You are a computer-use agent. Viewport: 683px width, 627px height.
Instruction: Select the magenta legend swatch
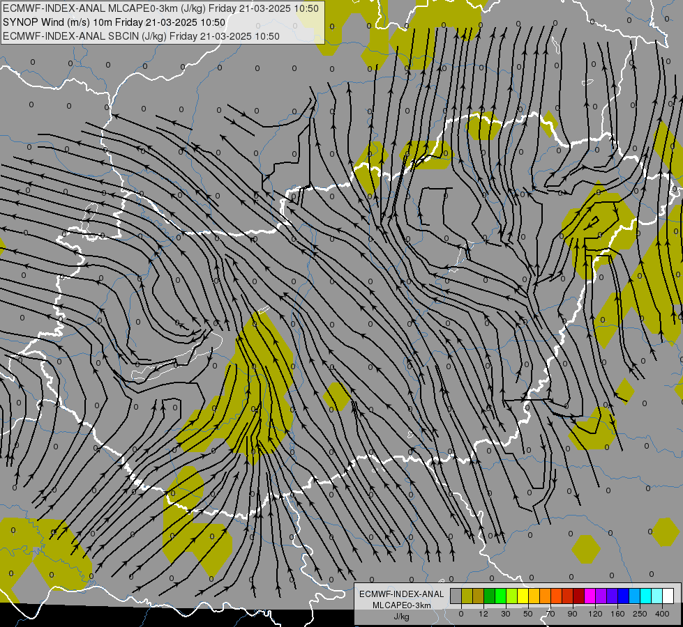click(590, 596)
